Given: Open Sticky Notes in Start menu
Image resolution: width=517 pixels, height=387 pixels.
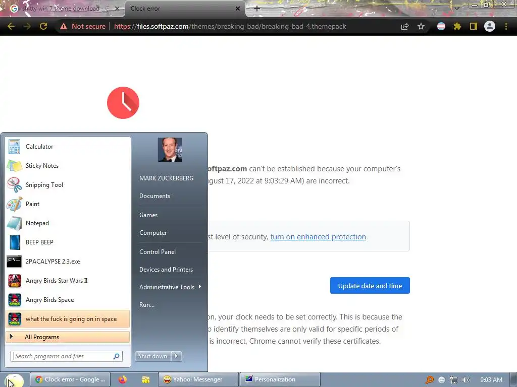Looking at the screenshot, I should pos(68,166).
